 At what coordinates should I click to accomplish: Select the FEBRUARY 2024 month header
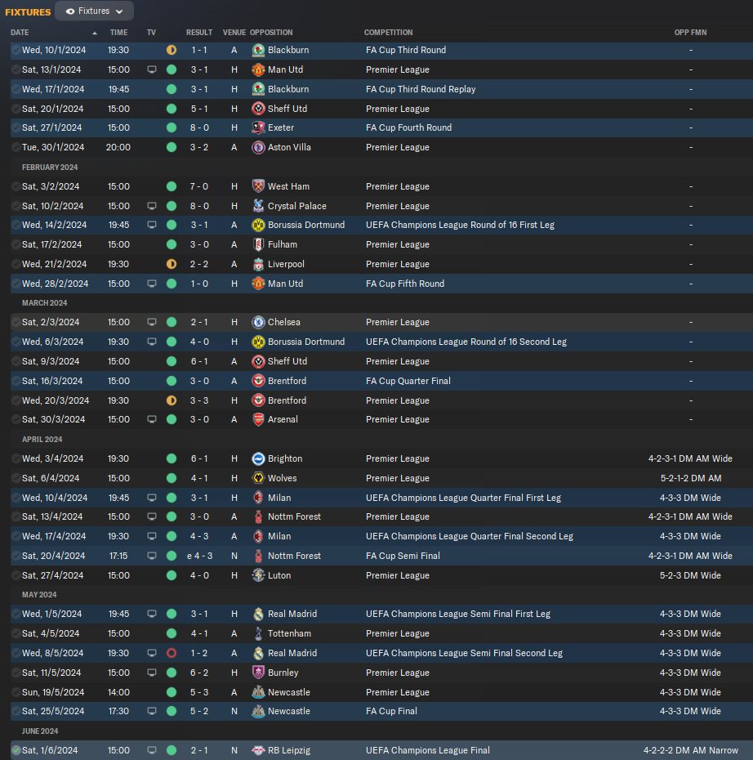point(50,168)
